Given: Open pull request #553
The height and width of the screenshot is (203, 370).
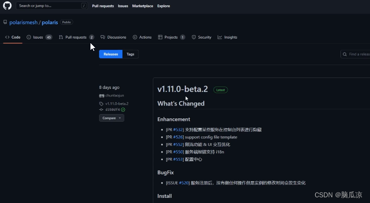Looking at the screenshot, I should [178, 159].
